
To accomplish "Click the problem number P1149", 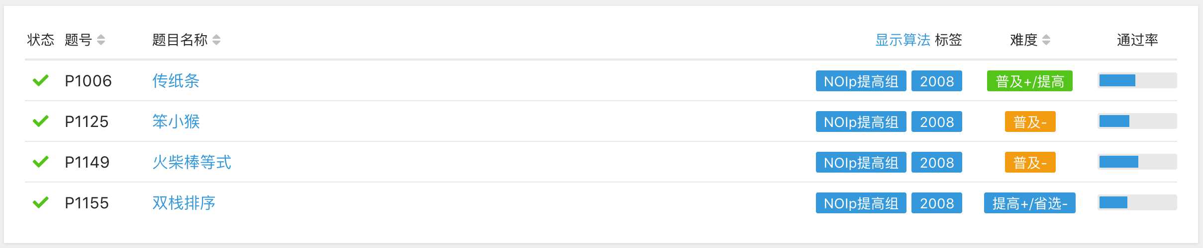I will click(x=87, y=162).
